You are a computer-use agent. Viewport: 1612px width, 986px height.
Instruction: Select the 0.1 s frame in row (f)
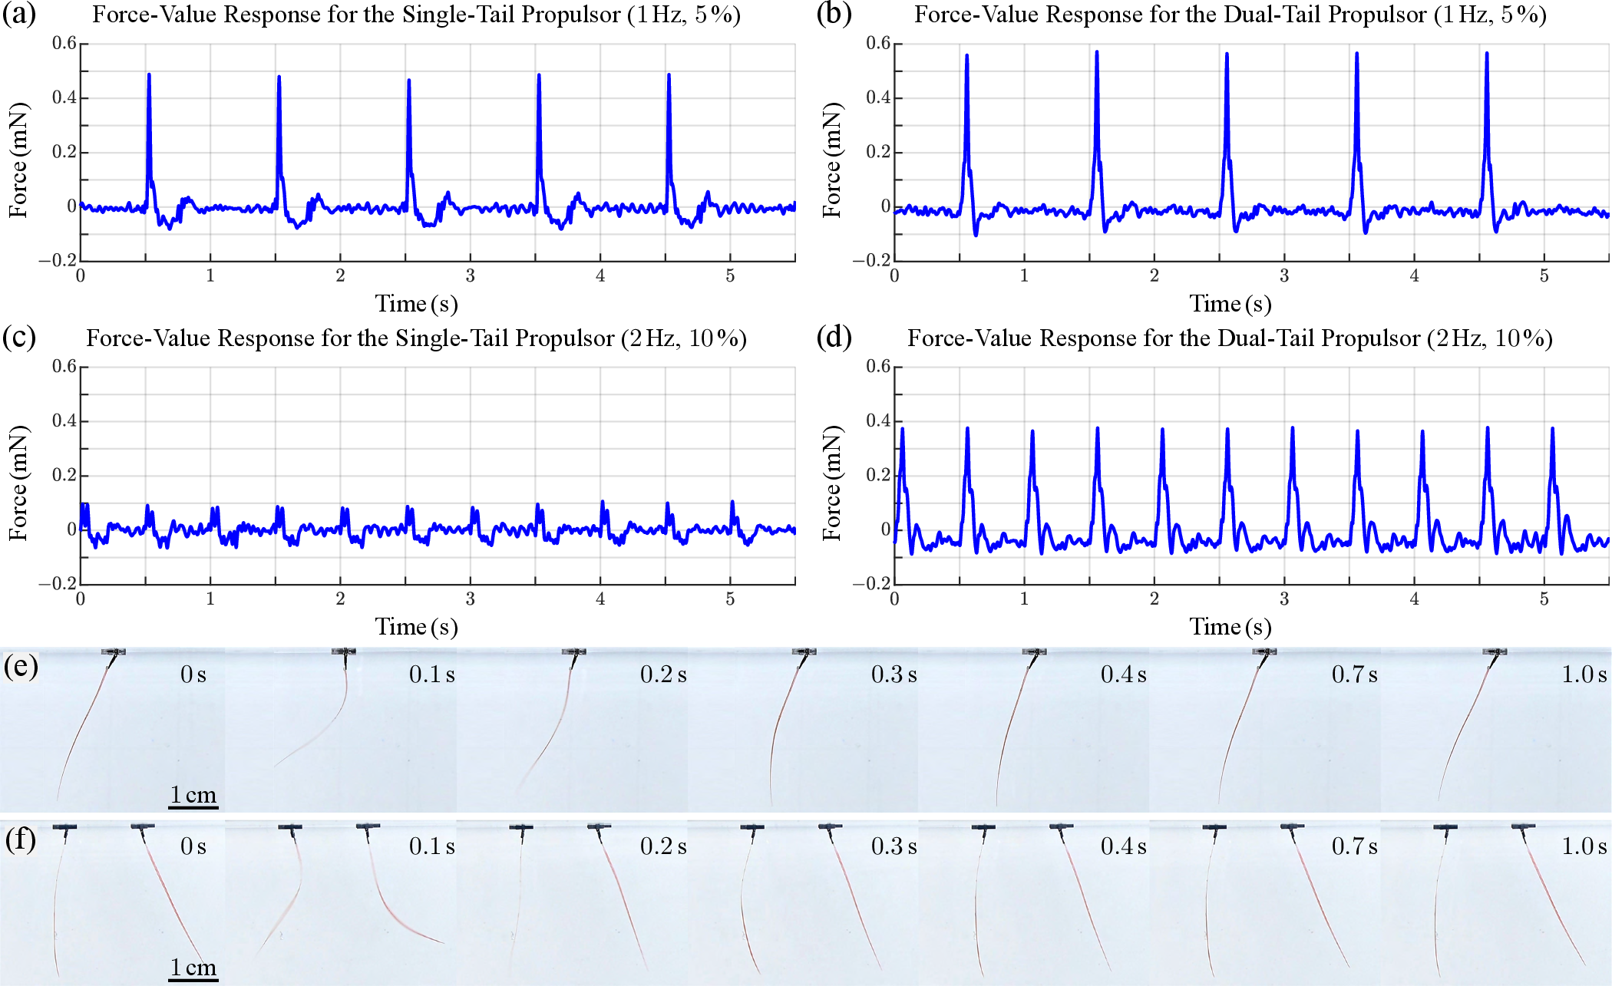click(x=342, y=904)
